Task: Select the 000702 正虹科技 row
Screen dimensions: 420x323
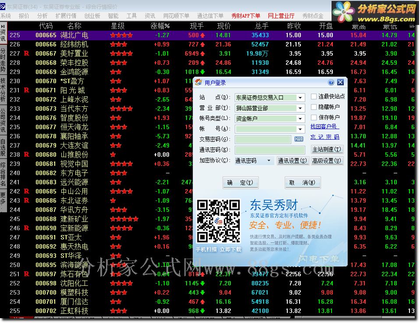Action: [x=212, y=311]
